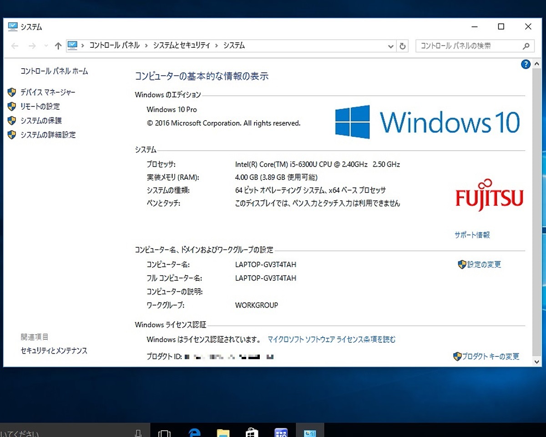The image size is (546, 437).
Task: Click the 4.00 GB RAM value
Action: (x=276, y=178)
